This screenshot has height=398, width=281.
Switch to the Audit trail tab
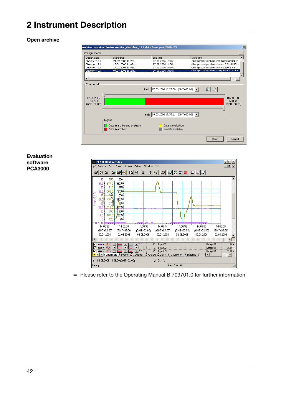point(138,255)
